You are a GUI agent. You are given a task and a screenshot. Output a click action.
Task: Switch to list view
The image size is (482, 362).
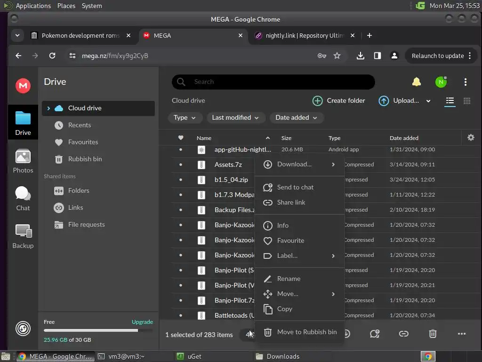coord(450,101)
